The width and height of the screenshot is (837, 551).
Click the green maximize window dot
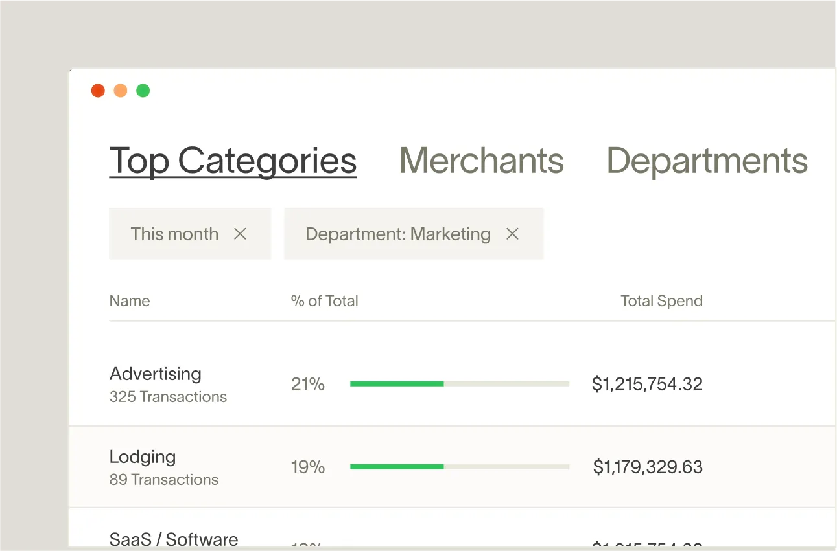(x=143, y=91)
